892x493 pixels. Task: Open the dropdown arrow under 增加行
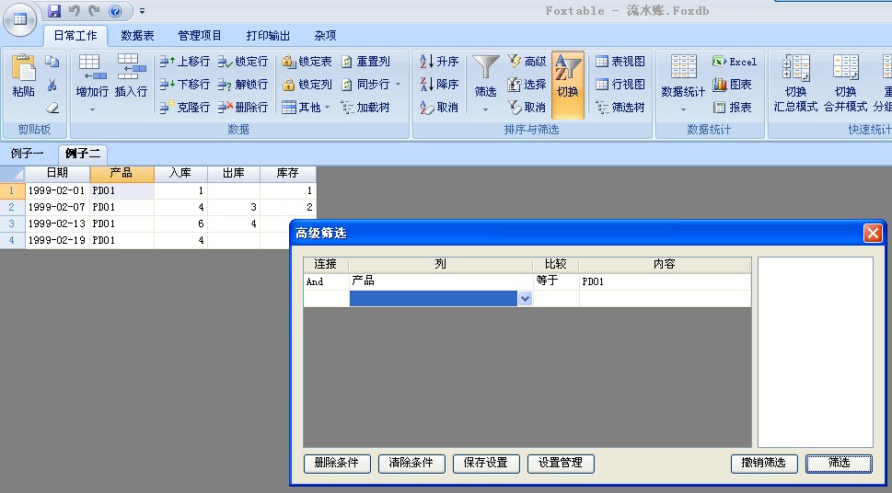point(92,109)
